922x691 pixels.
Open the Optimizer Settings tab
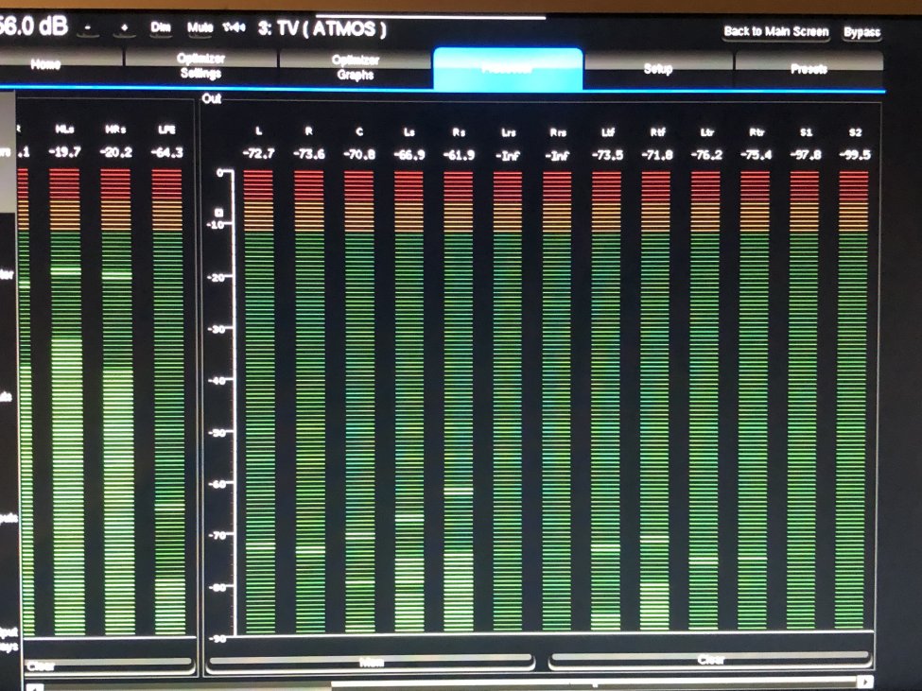tap(200, 66)
